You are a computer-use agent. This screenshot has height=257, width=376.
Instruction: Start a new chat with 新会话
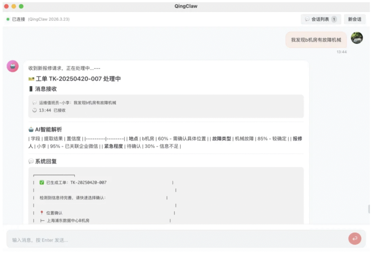pyautogui.click(x=354, y=19)
